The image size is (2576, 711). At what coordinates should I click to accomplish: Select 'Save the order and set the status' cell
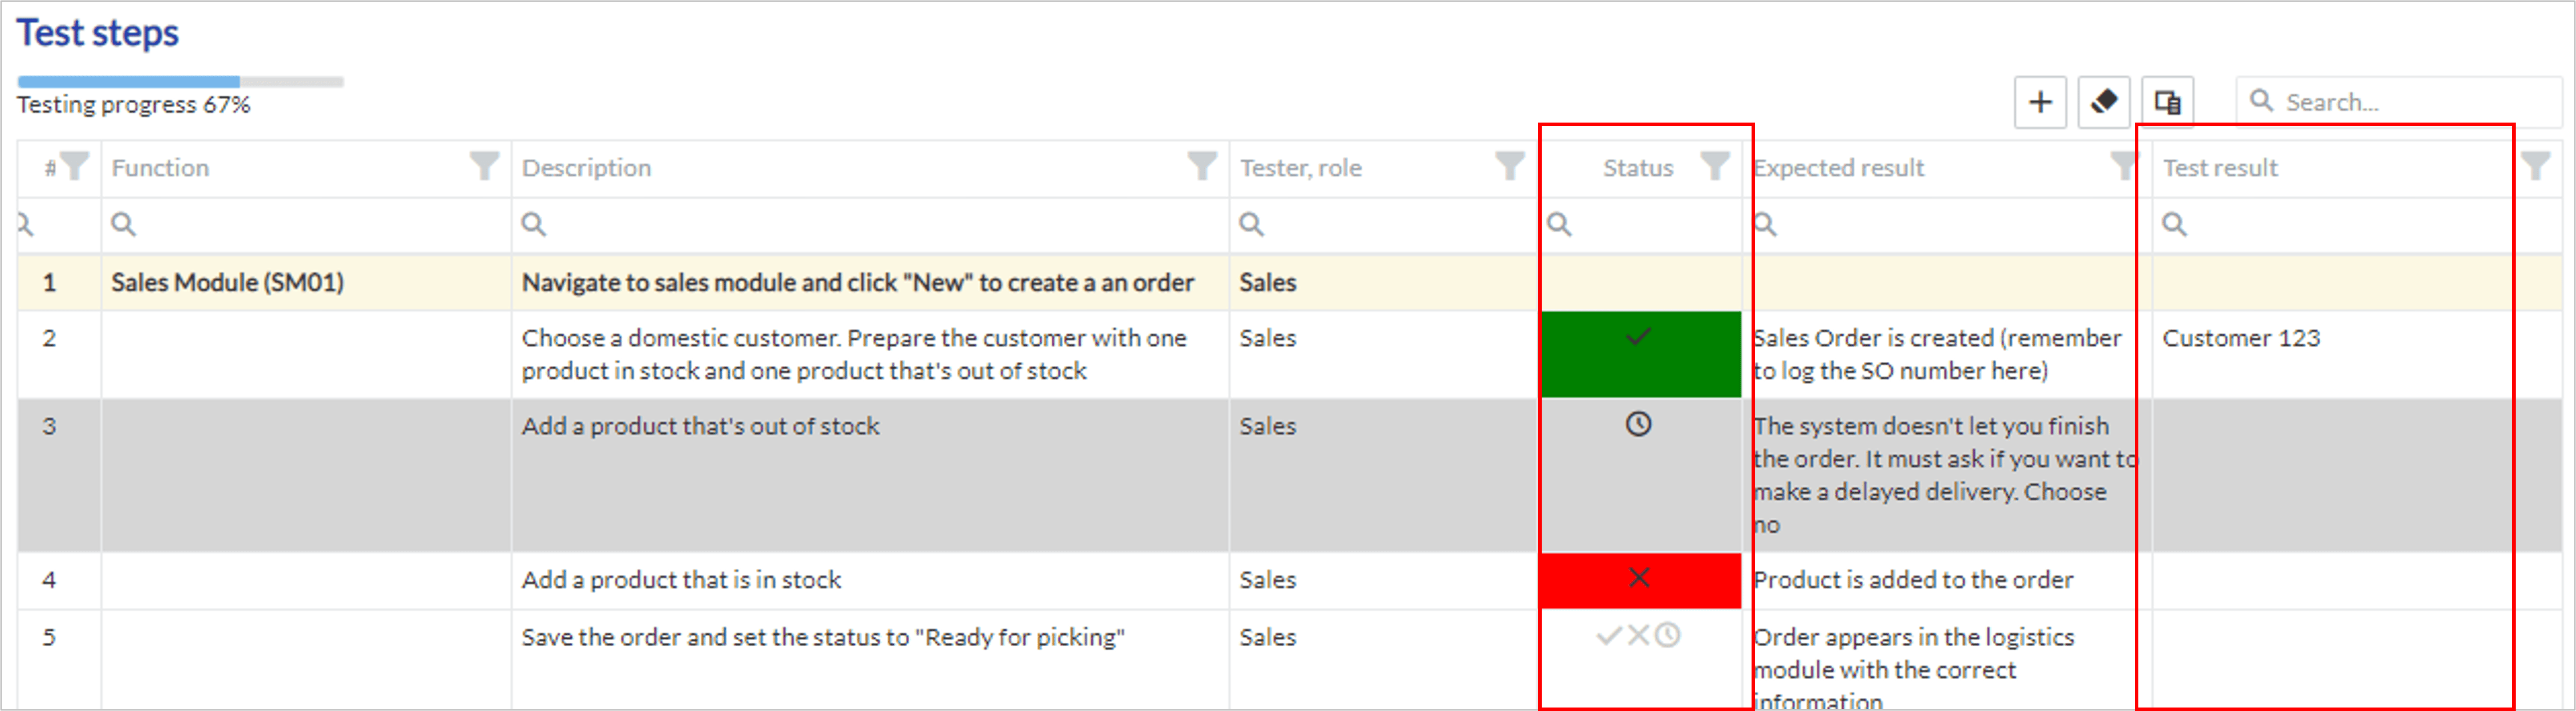(870, 660)
